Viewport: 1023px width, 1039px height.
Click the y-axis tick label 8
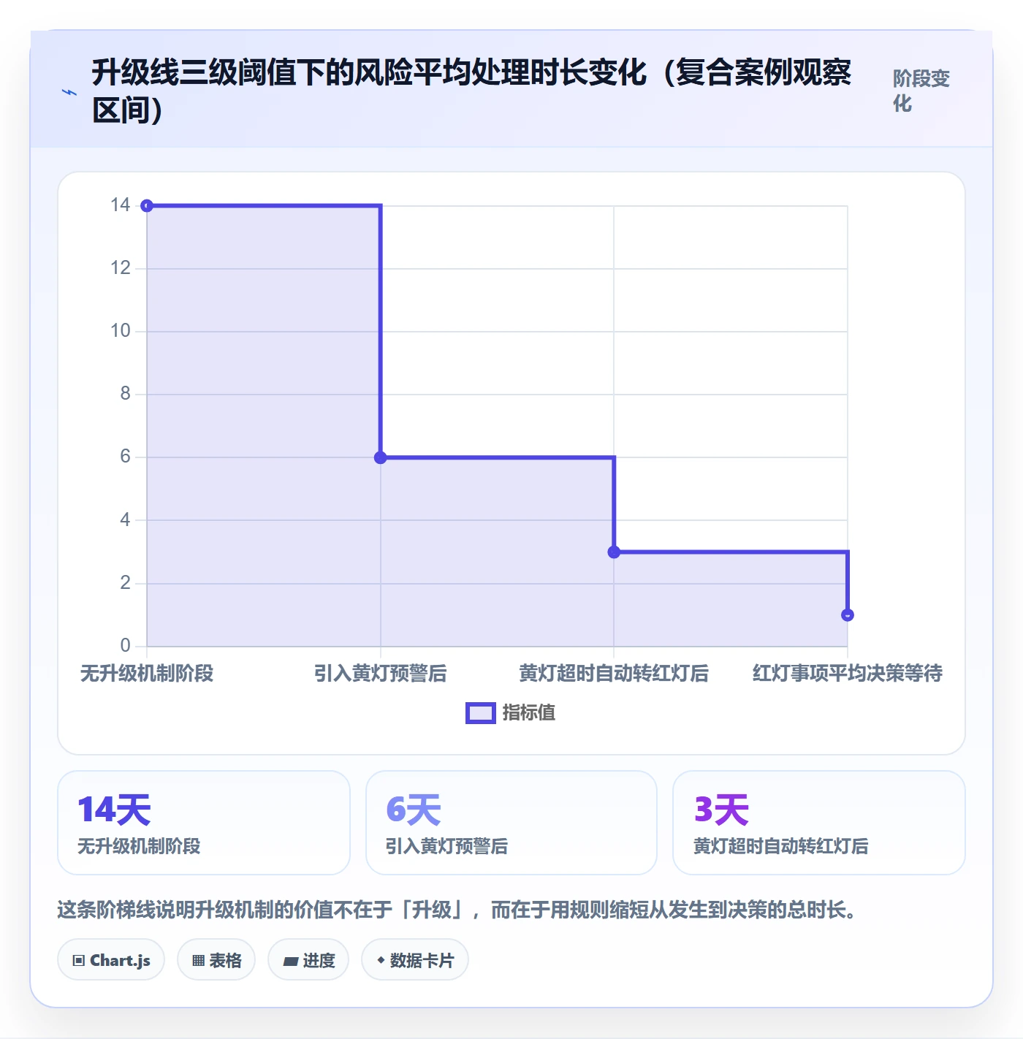click(126, 394)
